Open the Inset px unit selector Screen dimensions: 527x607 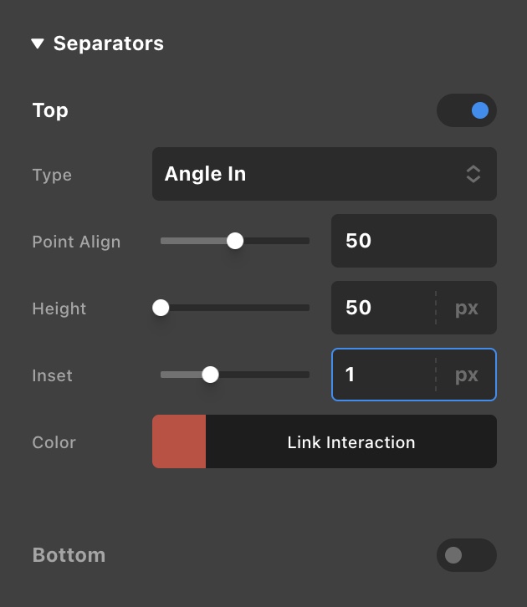tap(466, 375)
